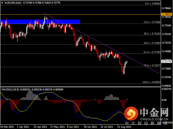Select the 23.6 = 0.77666 Fibonacci label
Screen dimensions: 173x129
[152, 22]
